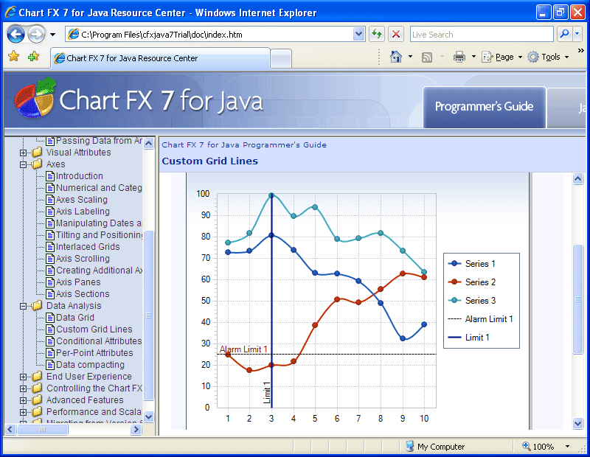Open the Data compacting topic

[x=90, y=365]
